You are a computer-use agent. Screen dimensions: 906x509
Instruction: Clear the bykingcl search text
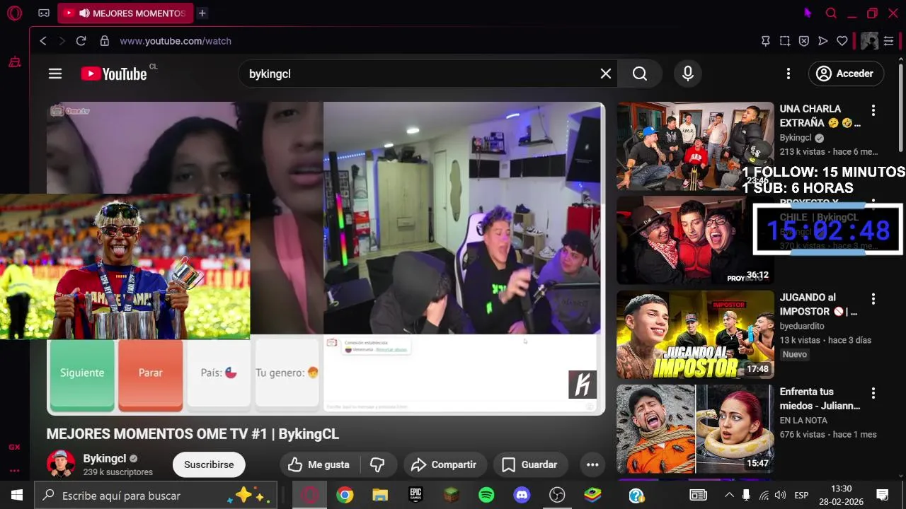click(606, 74)
